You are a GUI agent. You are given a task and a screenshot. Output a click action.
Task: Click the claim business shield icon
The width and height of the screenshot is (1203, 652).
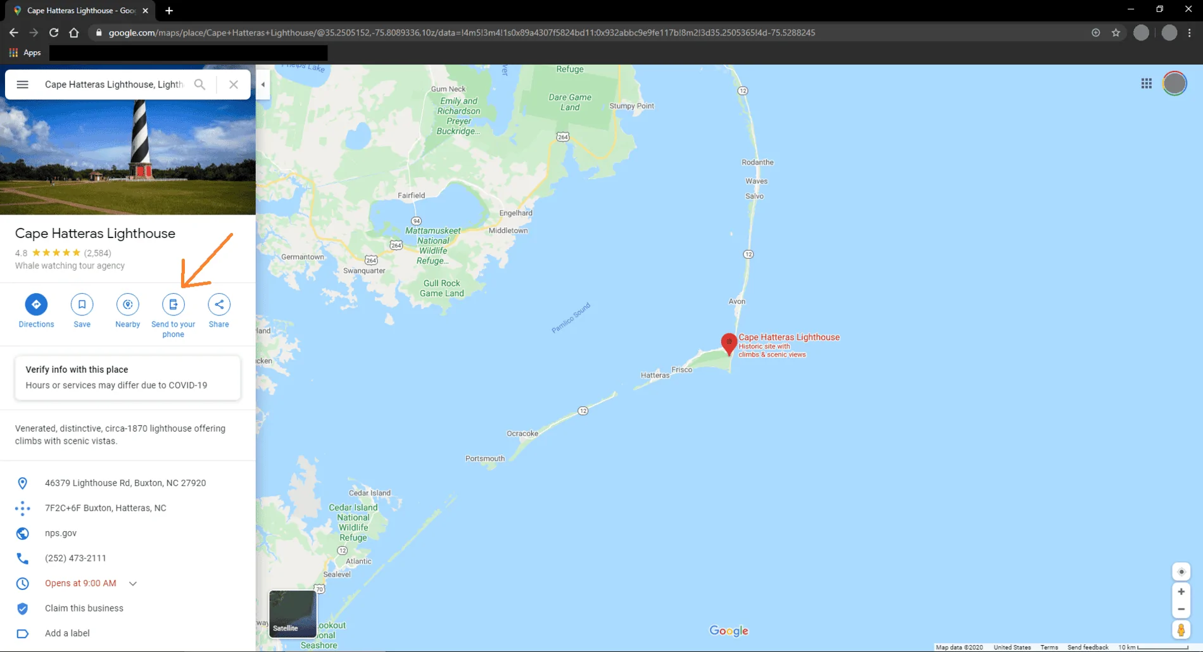[x=22, y=608]
